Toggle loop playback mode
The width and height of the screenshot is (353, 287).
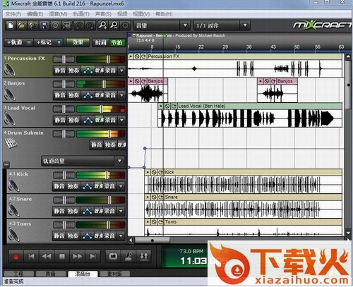click(113, 256)
